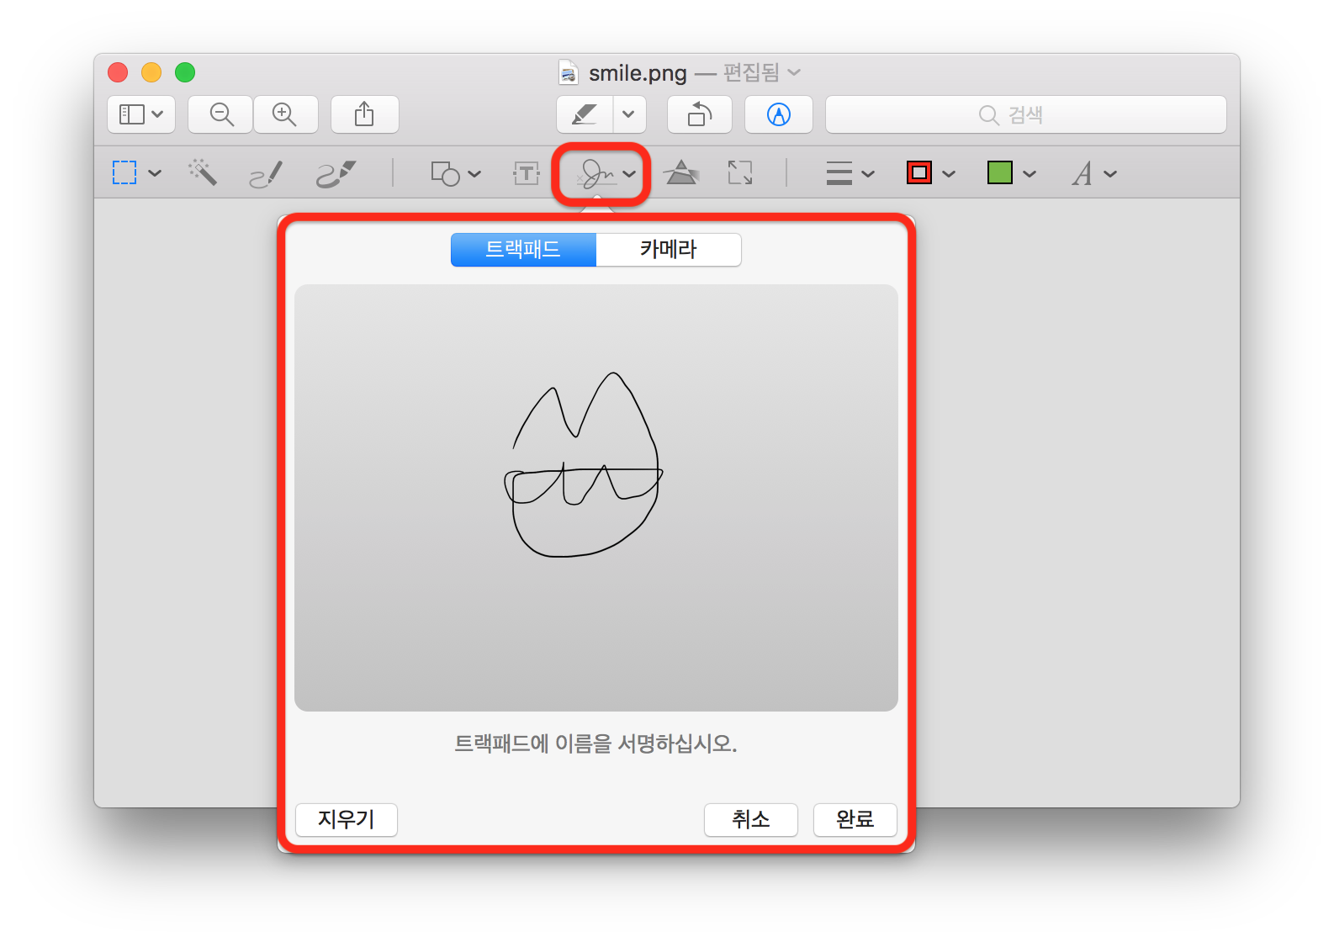Expand the border color chevron
Image resolution: width=1334 pixels, height=942 pixels.
(950, 174)
